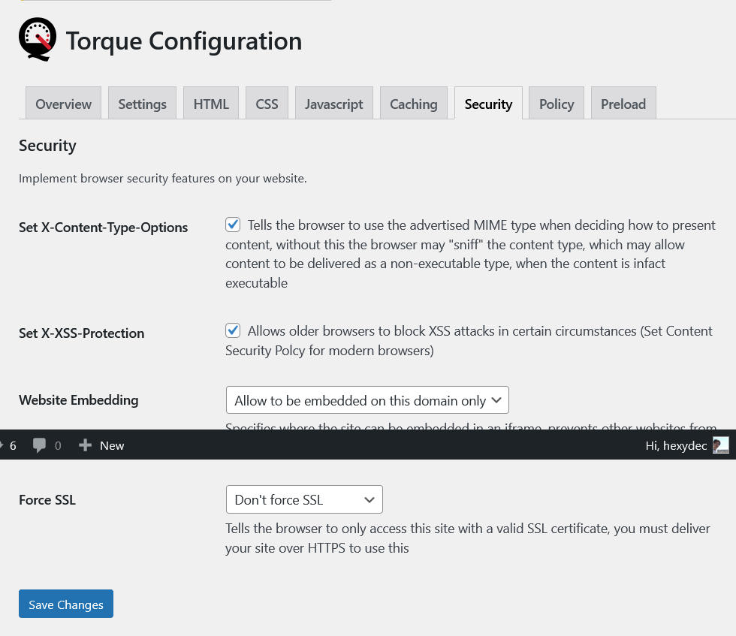
Task: Click the comments bubble icon in admin bar
Action: 39,445
